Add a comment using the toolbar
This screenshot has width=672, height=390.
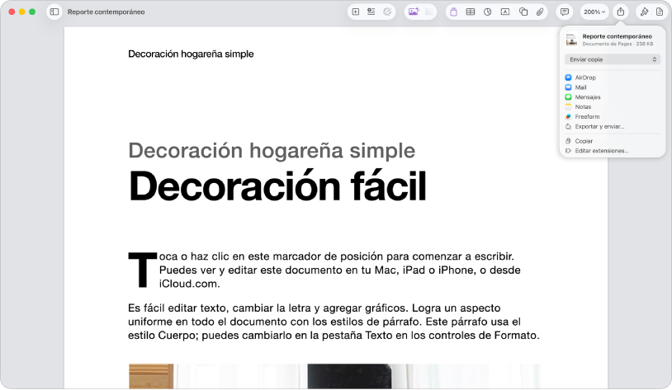coord(565,12)
